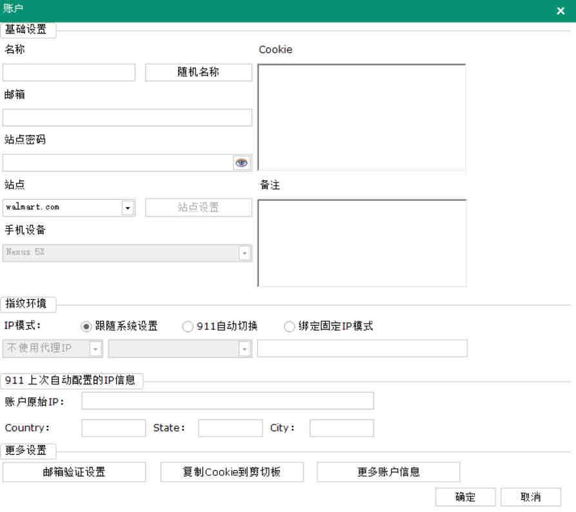Click the 站点设置 button
The width and height of the screenshot is (576, 512).
[199, 208]
